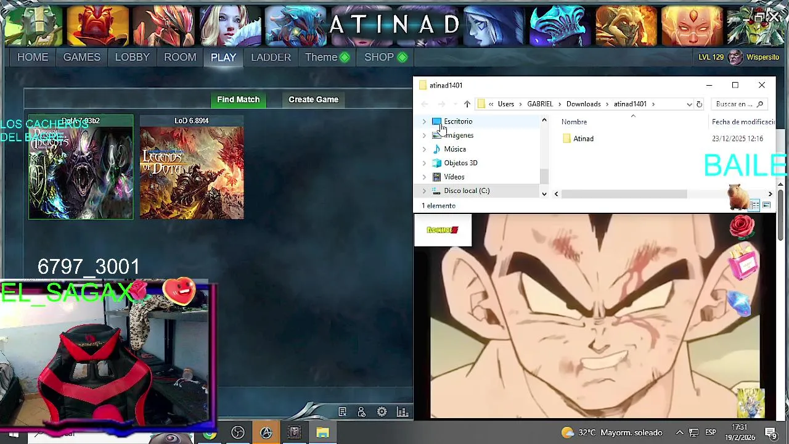
Task: Click the Wispersito username
Action: pos(763,57)
